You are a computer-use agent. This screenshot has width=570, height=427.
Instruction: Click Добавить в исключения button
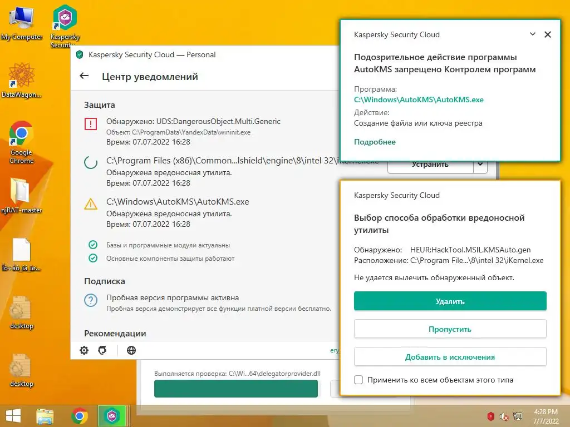(450, 357)
